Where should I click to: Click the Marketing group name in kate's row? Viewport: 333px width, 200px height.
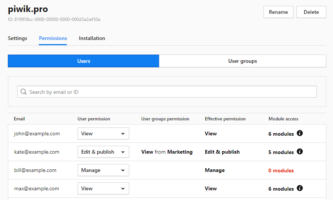pos(180,152)
